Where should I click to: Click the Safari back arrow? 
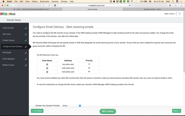pos(12,5)
